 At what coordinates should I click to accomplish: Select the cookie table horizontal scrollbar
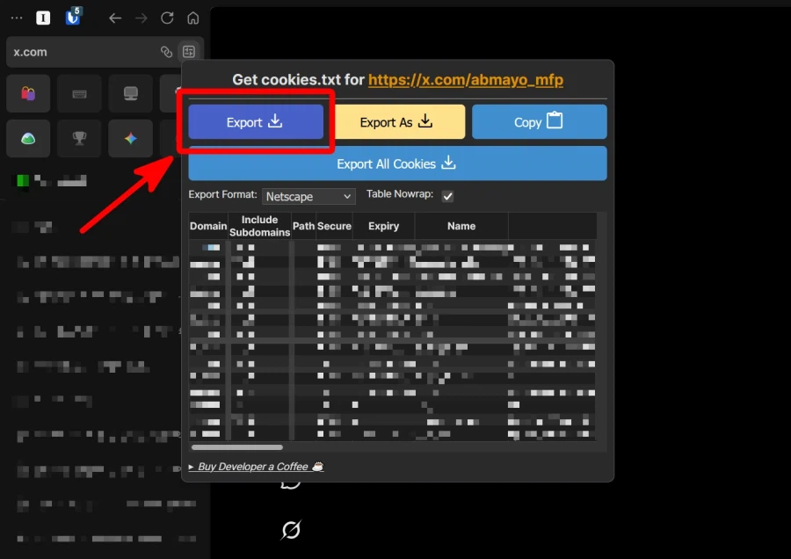[x=237, y=447]
